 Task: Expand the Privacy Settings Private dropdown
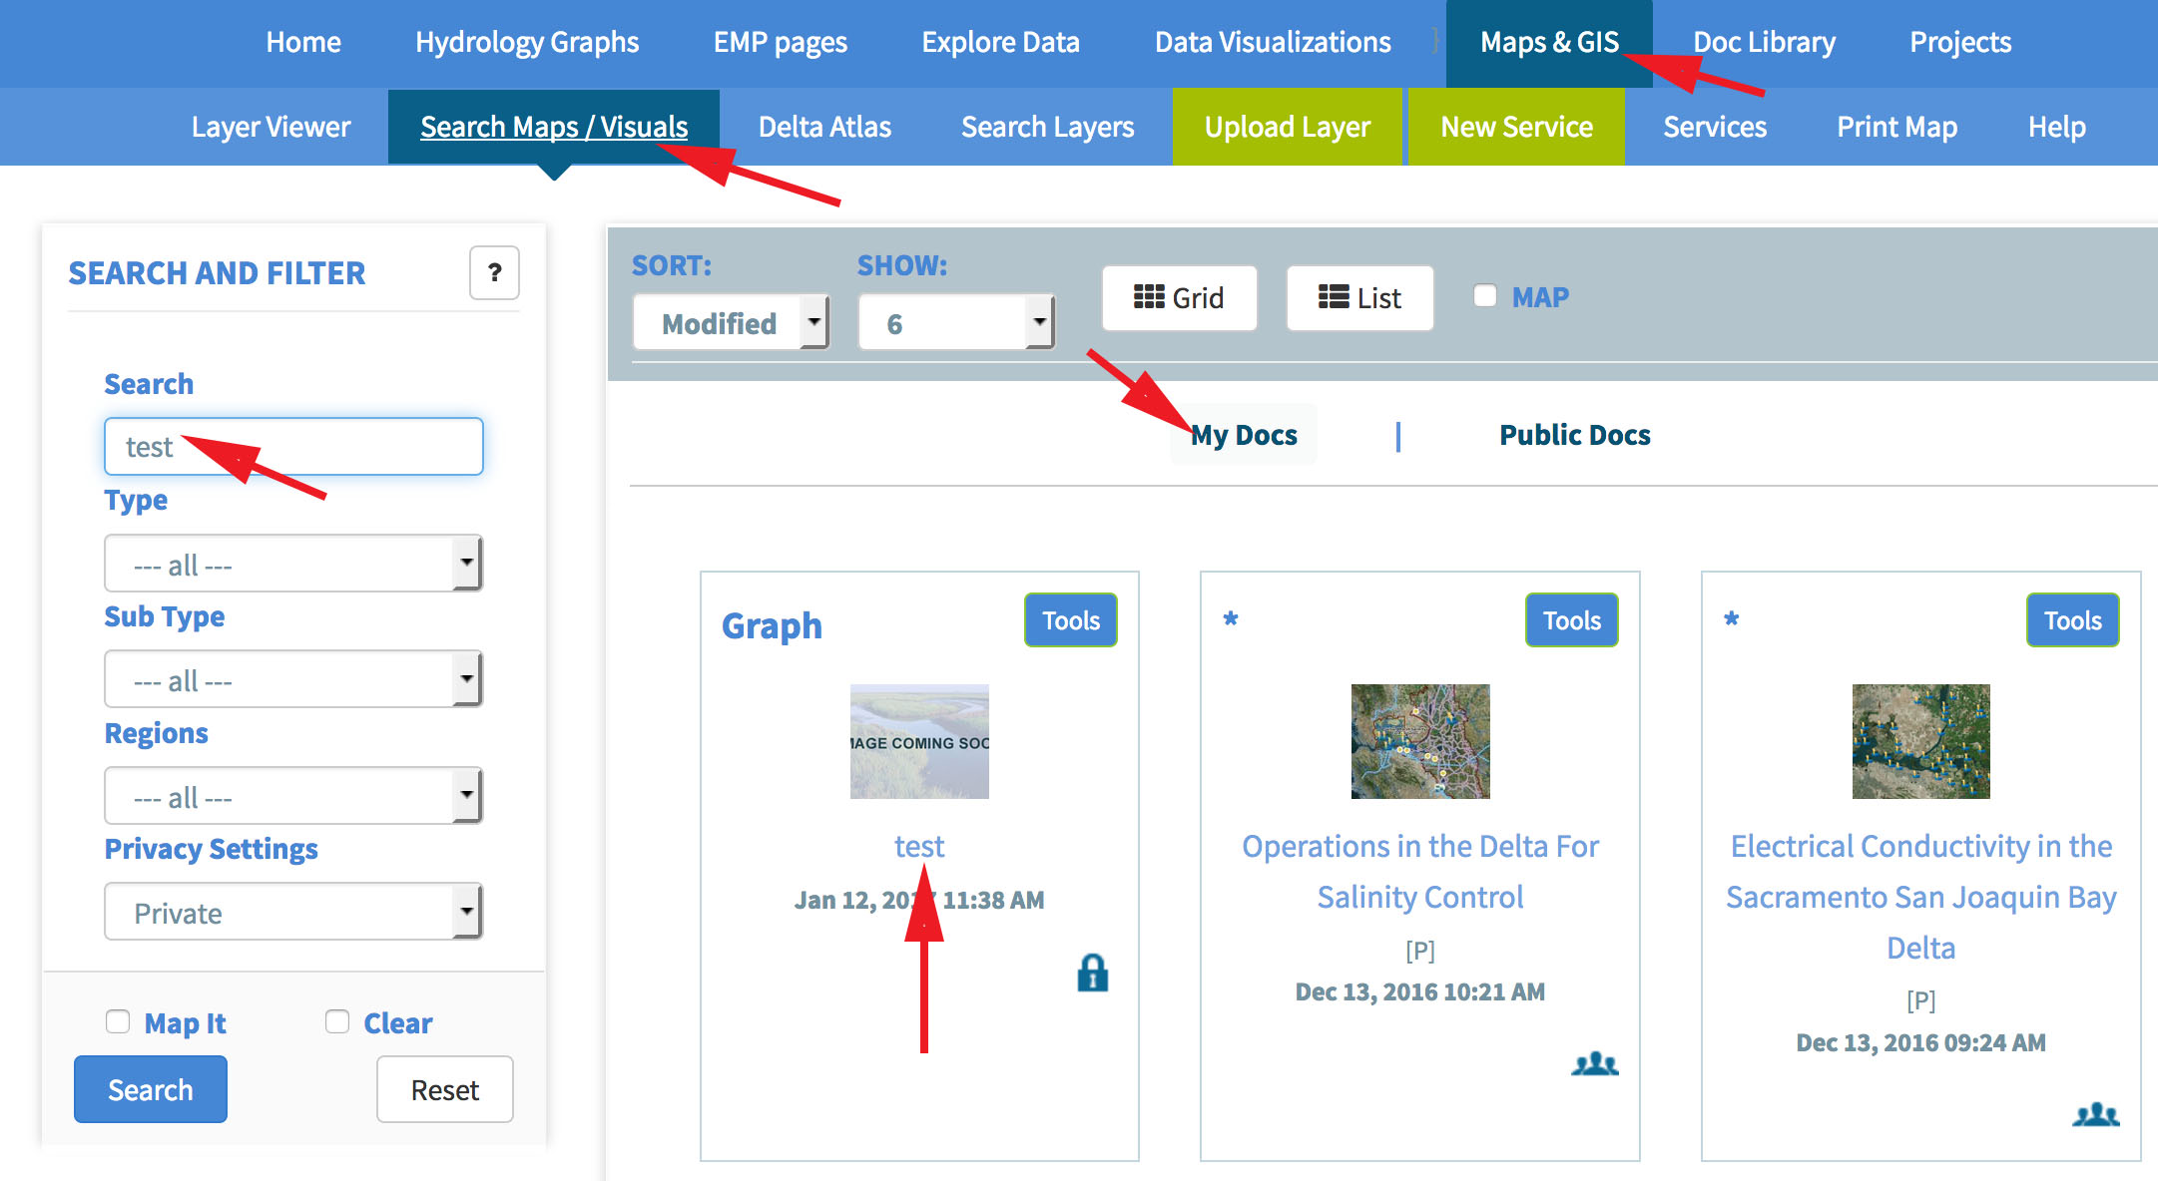pyautogui.click(x=292, y=912)
